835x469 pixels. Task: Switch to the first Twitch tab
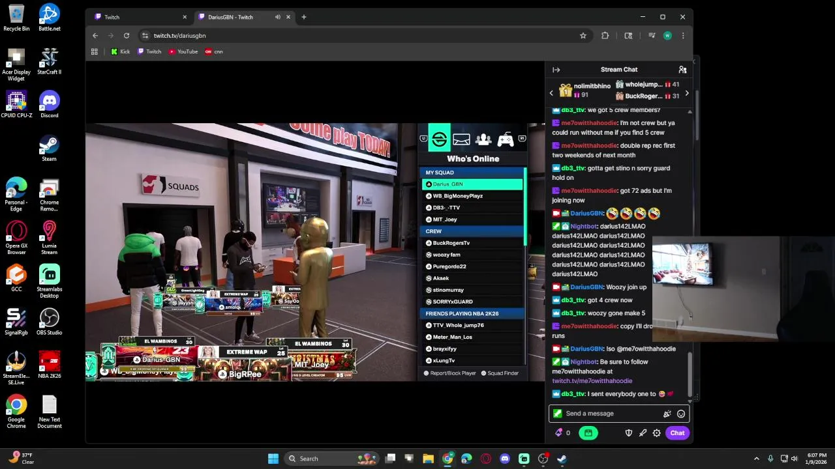[x=140, y=17]
